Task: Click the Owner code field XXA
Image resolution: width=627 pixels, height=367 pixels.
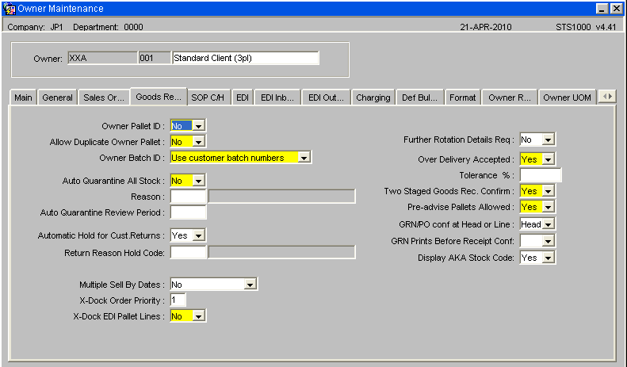Action: (x=102, y=58)
